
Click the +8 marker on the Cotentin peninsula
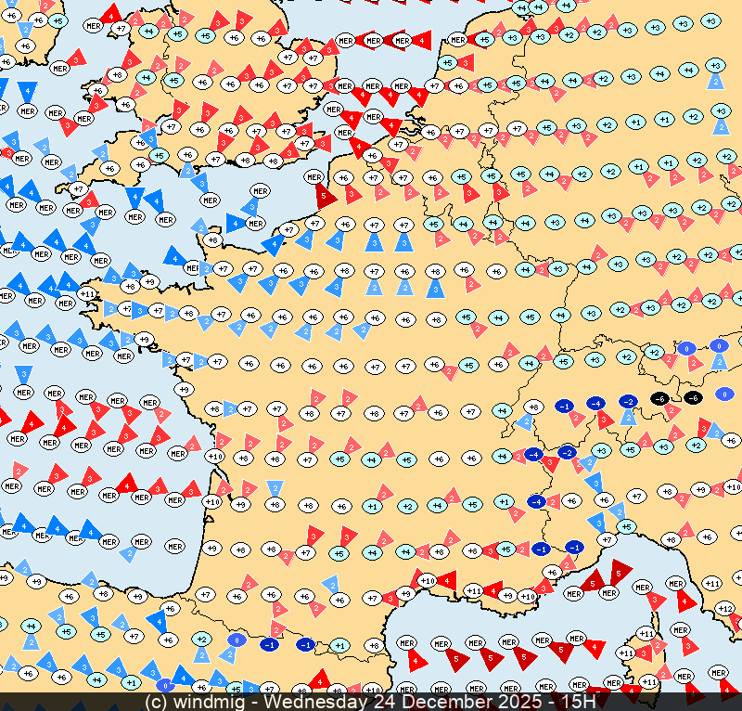pyautogui.click(x=212, y=240)
